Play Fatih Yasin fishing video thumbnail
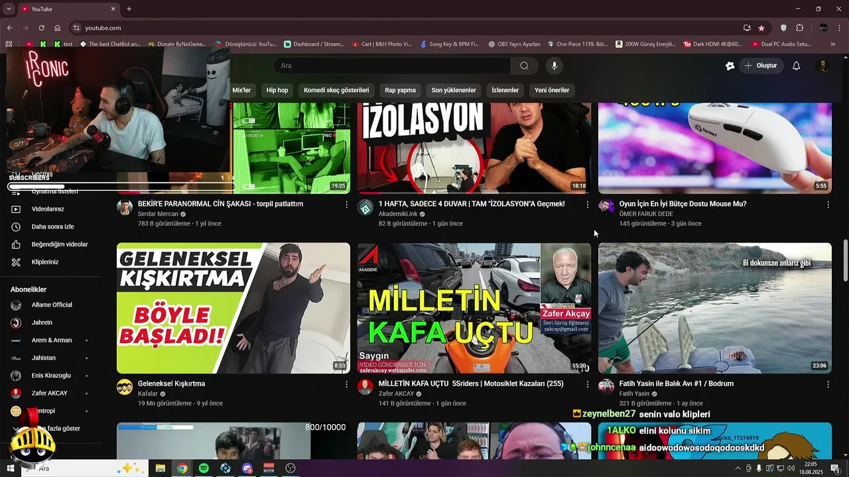 pyautogui.click(x=715, y=308)
